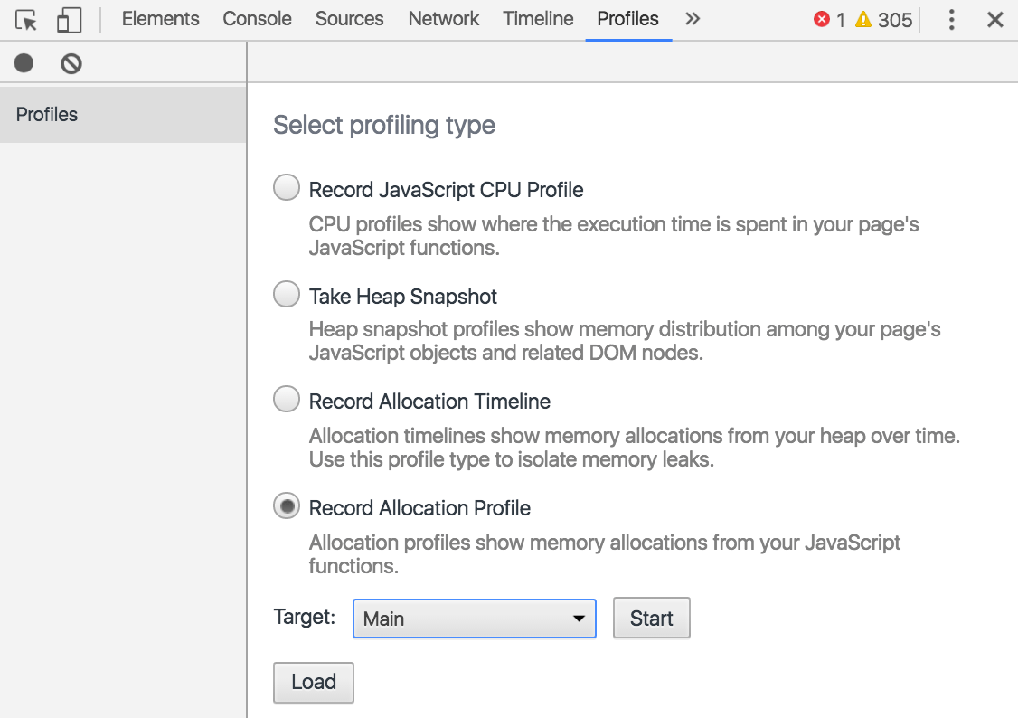This screenshot has height=718, width=1018.
Task: Reveal hidden panels via the overflow chevron
Action: click(x=692, y=18)
